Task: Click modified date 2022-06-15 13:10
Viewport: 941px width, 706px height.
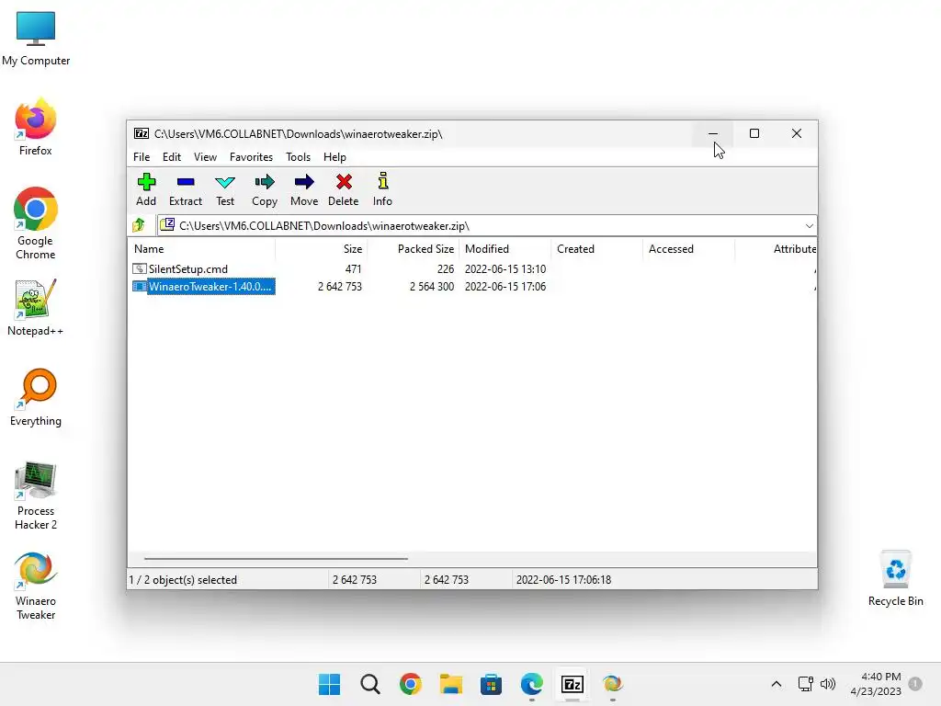Action: pyautogui.click(x=505, y=269)
